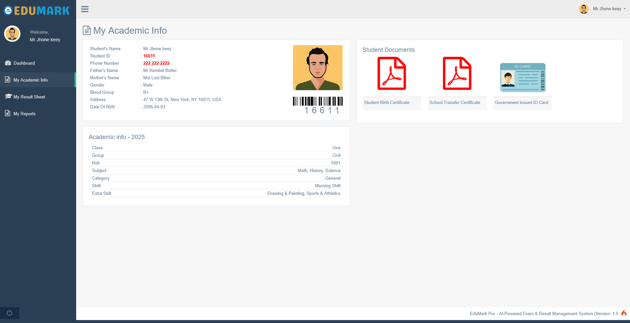The width and height of the screenshot is (630, 323).
Task: Click the EduMark logo
Action: pos(37,11)
